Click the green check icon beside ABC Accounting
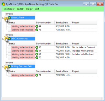 coord(9,39)
